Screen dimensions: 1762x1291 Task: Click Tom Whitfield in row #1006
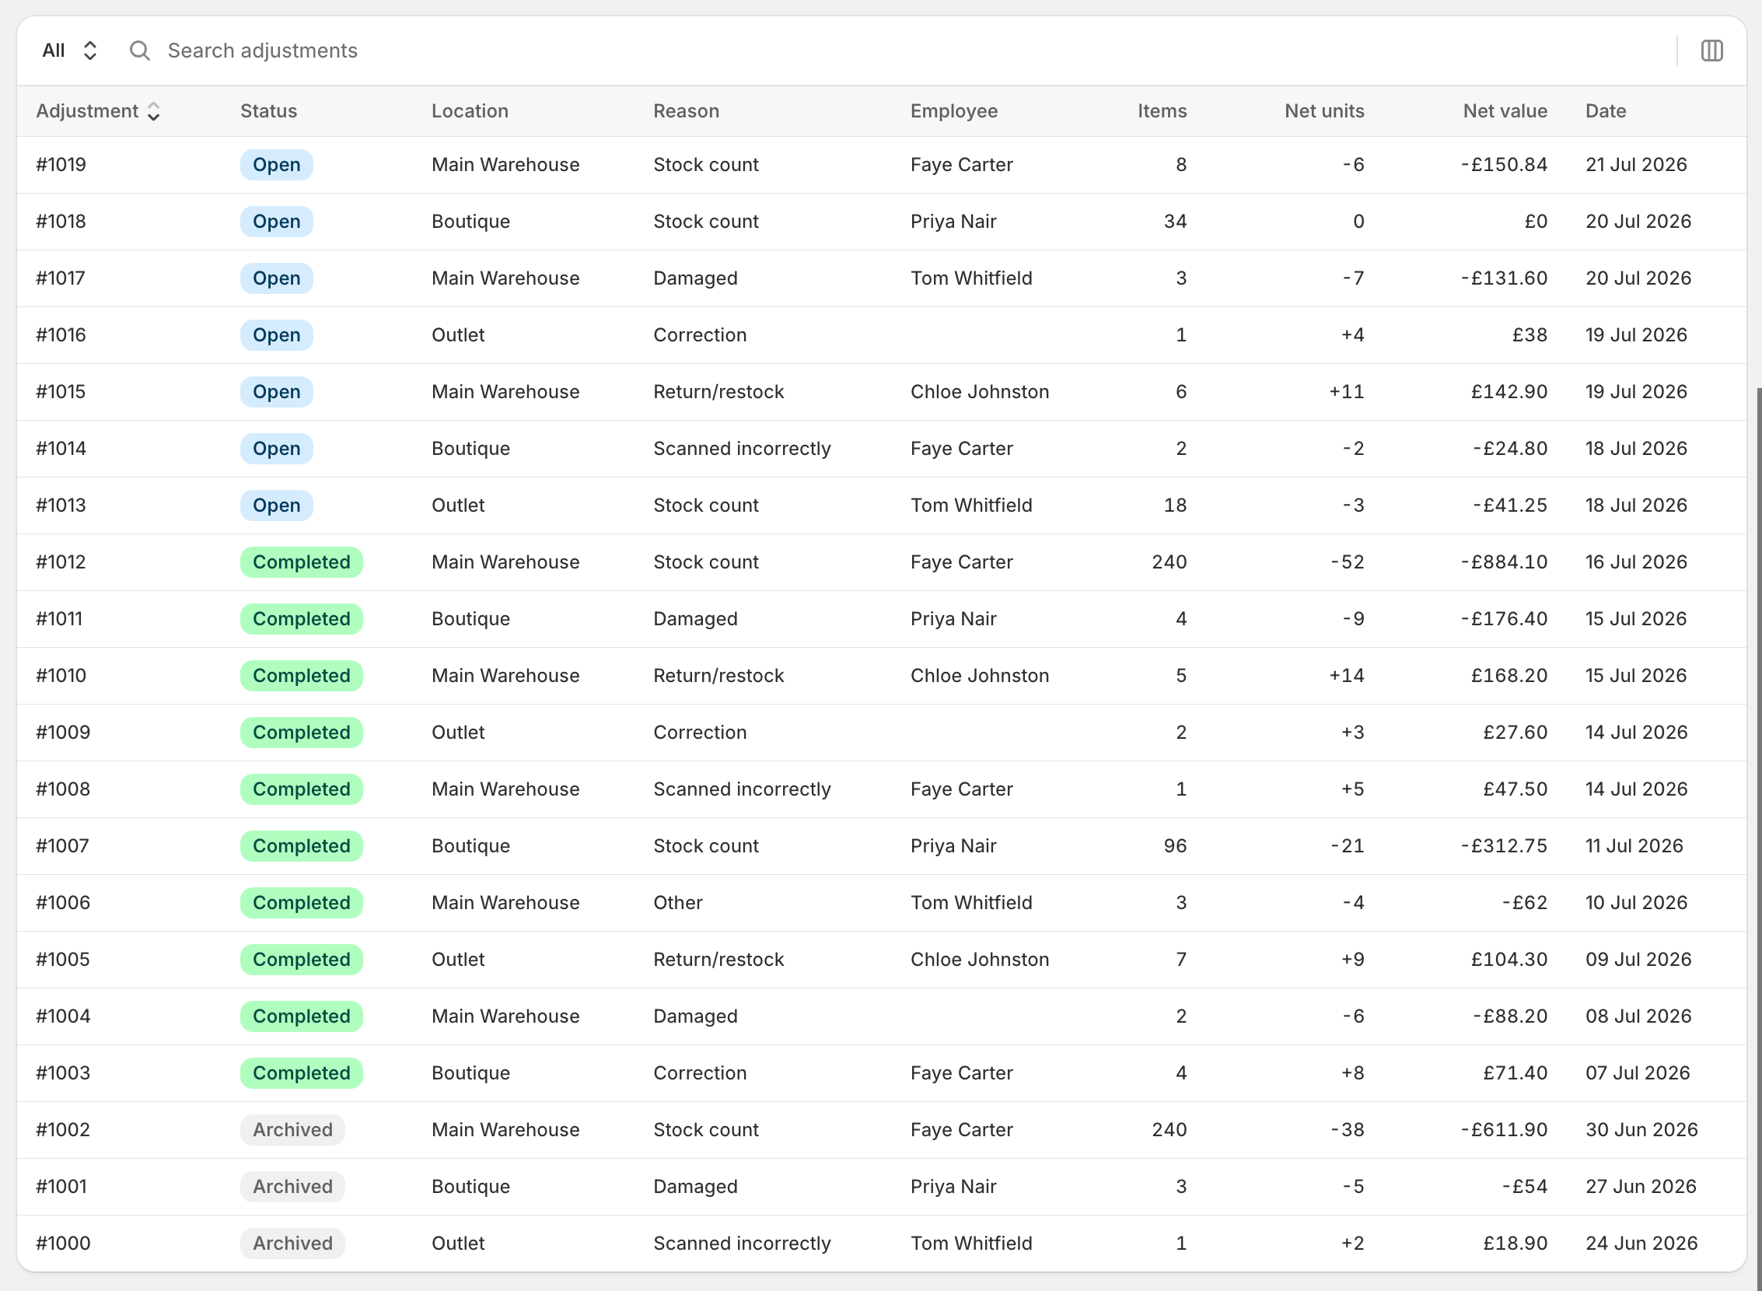tap(971, 904)
